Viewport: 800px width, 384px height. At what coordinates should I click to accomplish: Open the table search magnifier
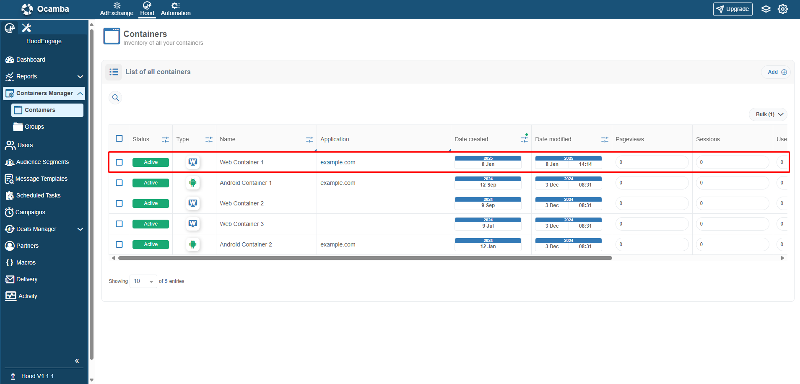[116, 98]
